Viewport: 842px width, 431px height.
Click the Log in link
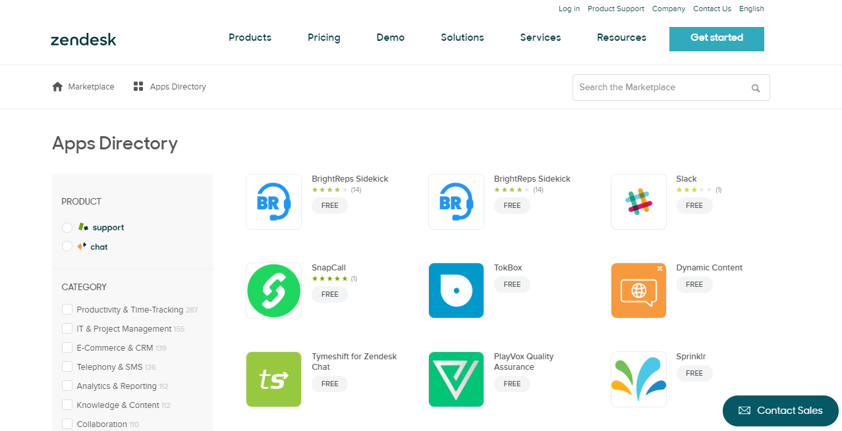click(x=569, y=9)
